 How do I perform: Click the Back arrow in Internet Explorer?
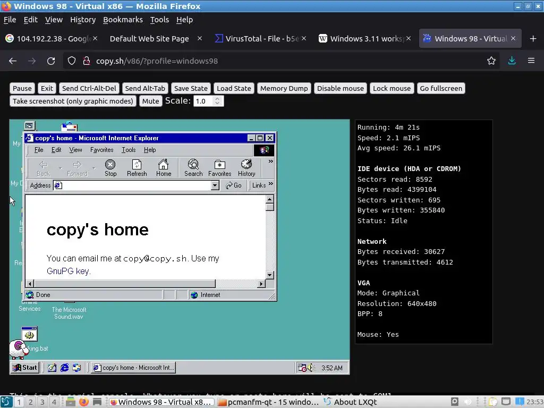44,168
